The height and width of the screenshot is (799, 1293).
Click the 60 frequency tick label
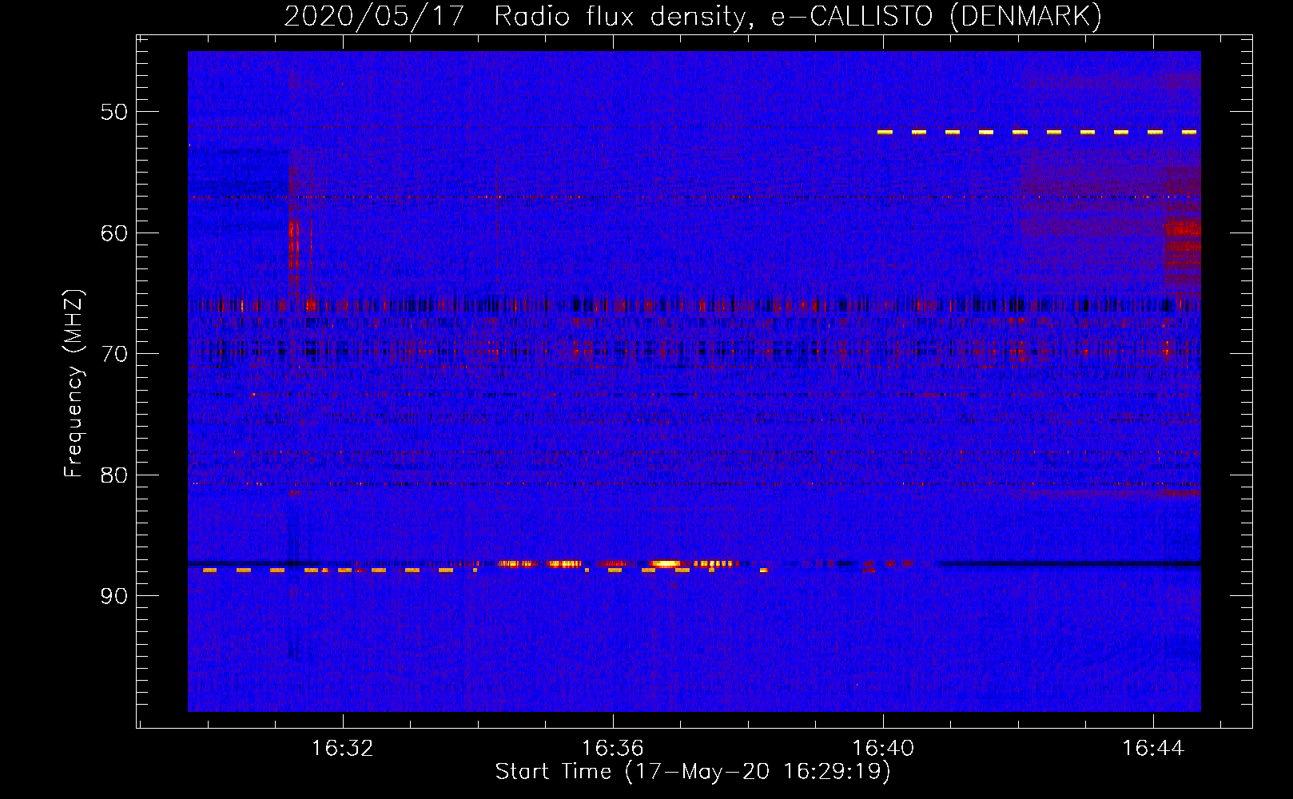(114, 233)
